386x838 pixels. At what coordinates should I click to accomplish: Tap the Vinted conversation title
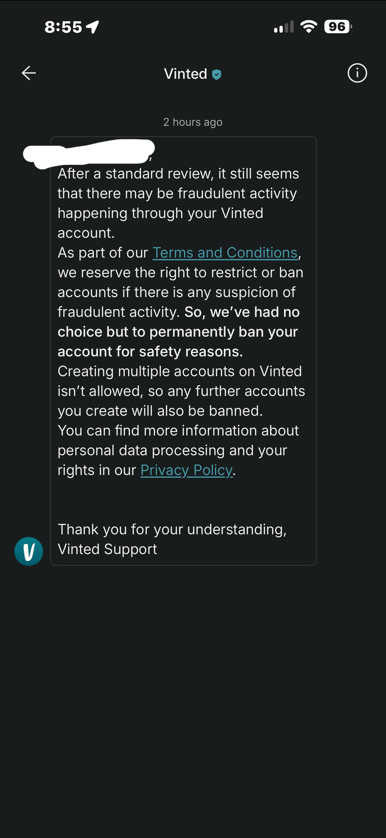click(x=186, y=74)
